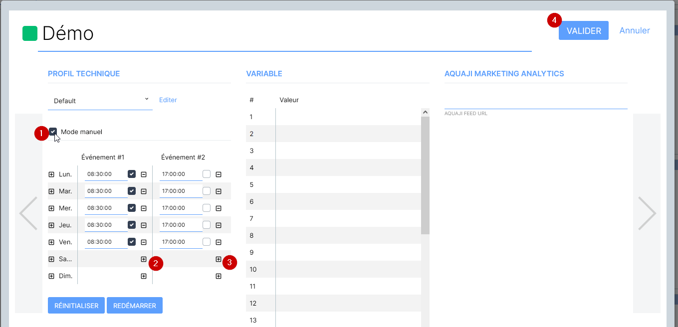Go to previous panel with left arrow
678x327 pixels.
[28, 213]
